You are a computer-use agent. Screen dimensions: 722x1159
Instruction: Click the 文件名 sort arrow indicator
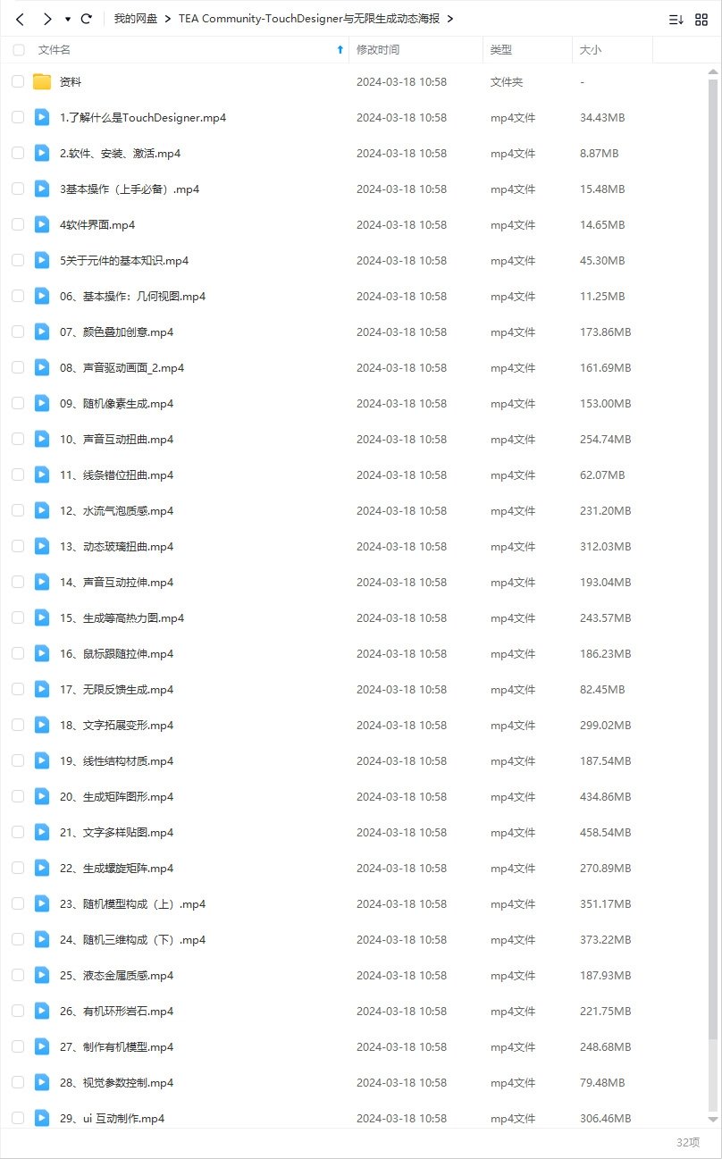coord(340,50)
